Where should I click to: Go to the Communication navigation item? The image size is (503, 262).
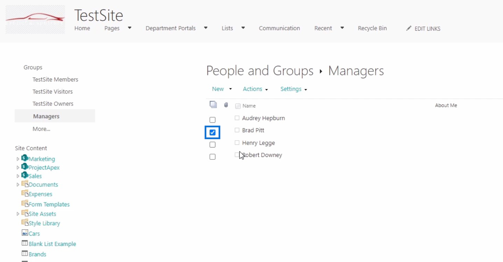tap(279, 28)
